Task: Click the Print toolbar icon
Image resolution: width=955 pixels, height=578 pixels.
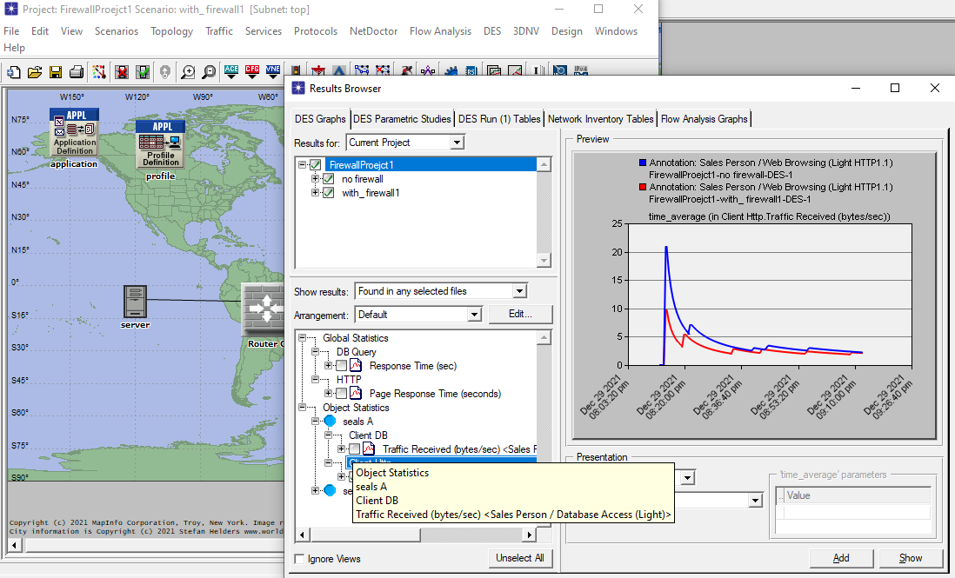Action: 77,72
